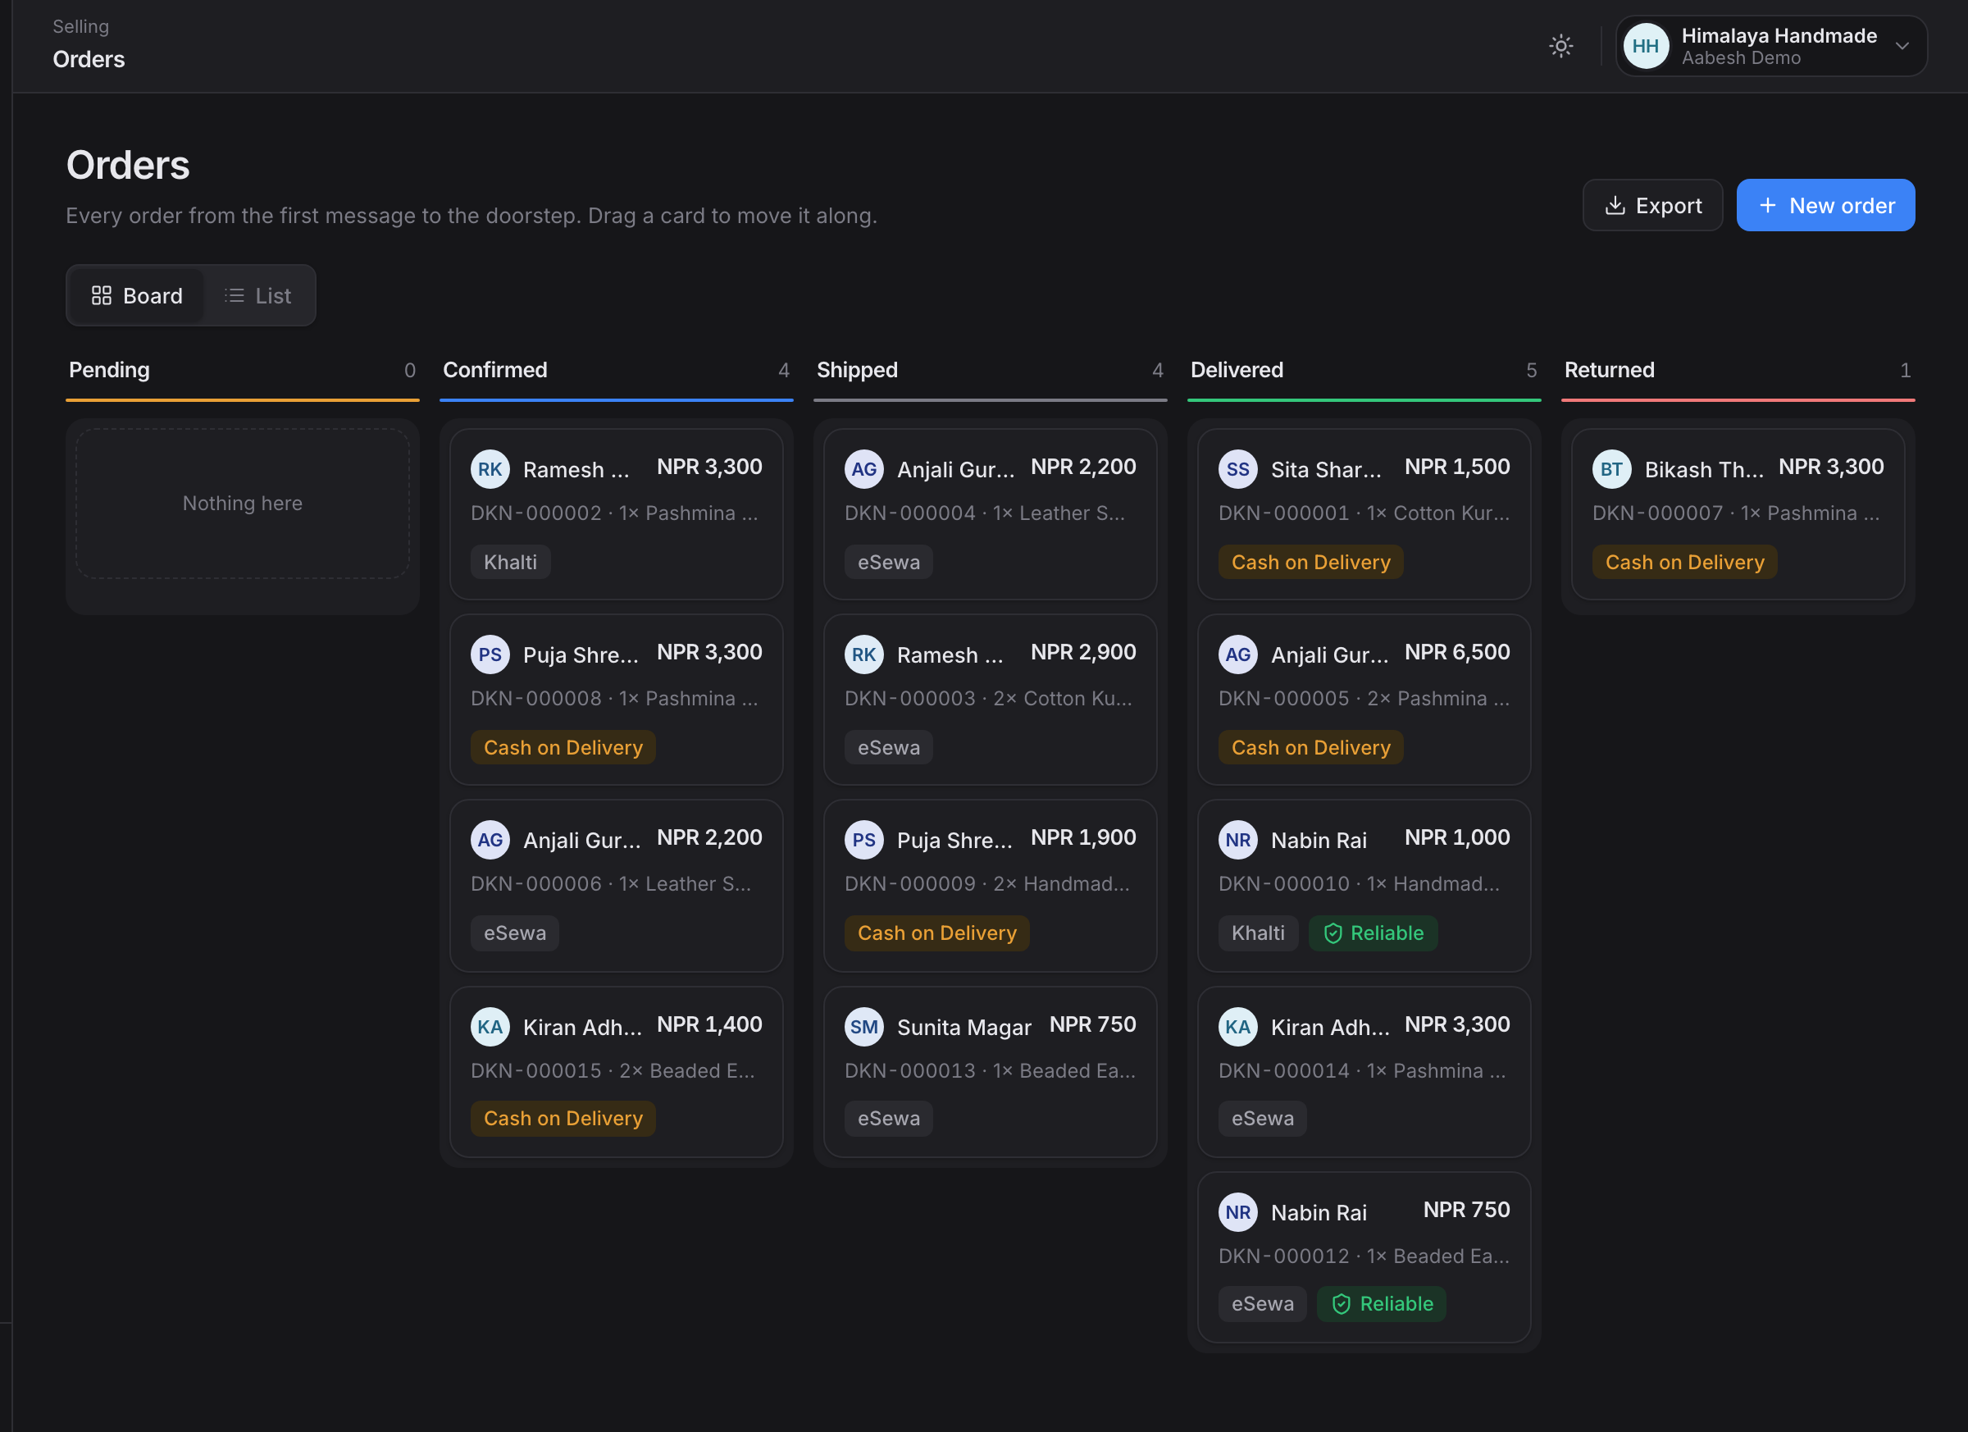
Task: Click the PS avatar on order DKN-000008
Action: click(490, 654)
